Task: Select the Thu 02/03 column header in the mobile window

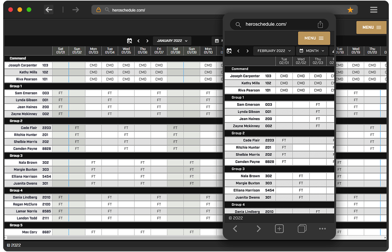Action: point(318,61)
